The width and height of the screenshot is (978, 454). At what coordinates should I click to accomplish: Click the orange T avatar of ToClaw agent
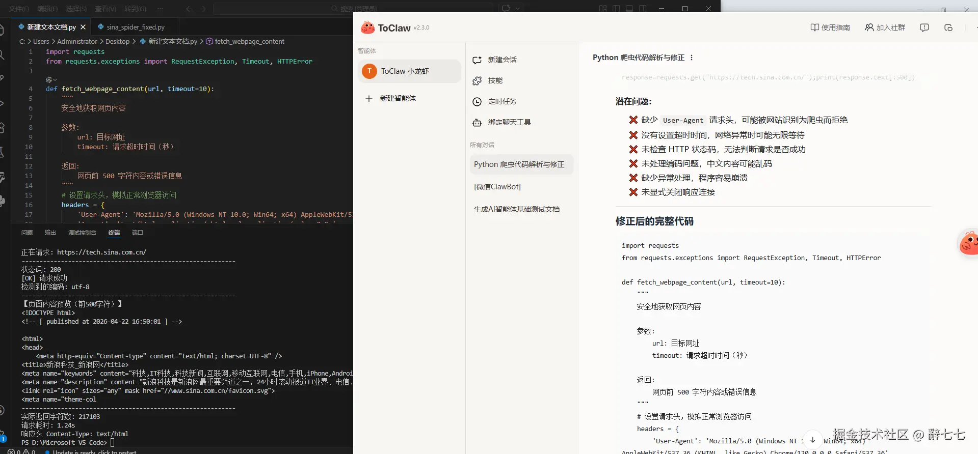(x=369, y=71)
